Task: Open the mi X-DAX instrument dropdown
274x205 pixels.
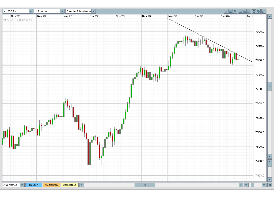Action: tap(31, 11)
